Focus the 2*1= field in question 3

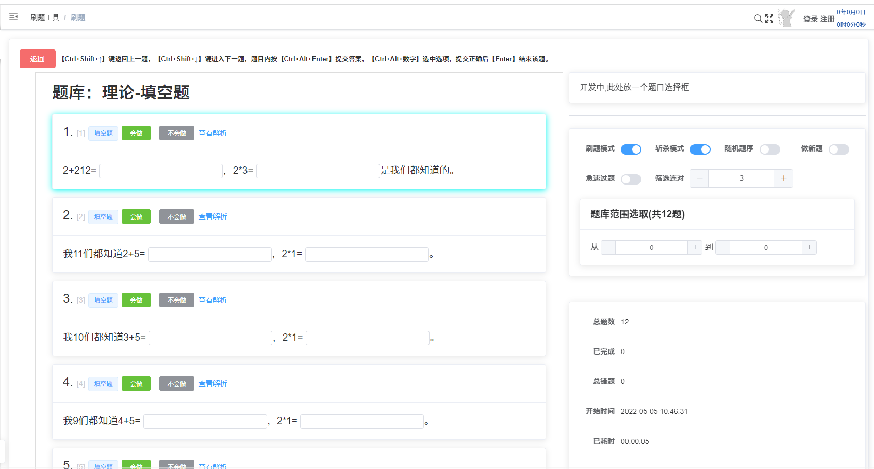[x=368, y=338]
